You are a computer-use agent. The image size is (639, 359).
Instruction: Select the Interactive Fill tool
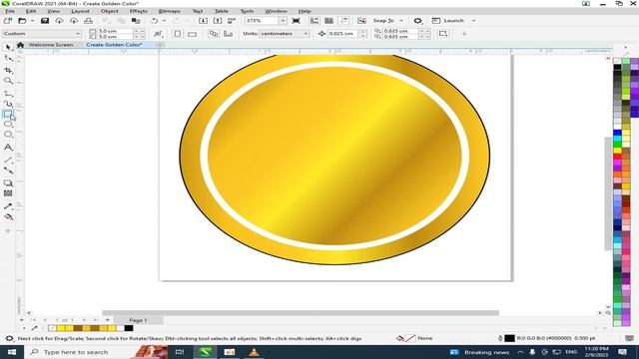click(x=8, y=217)
